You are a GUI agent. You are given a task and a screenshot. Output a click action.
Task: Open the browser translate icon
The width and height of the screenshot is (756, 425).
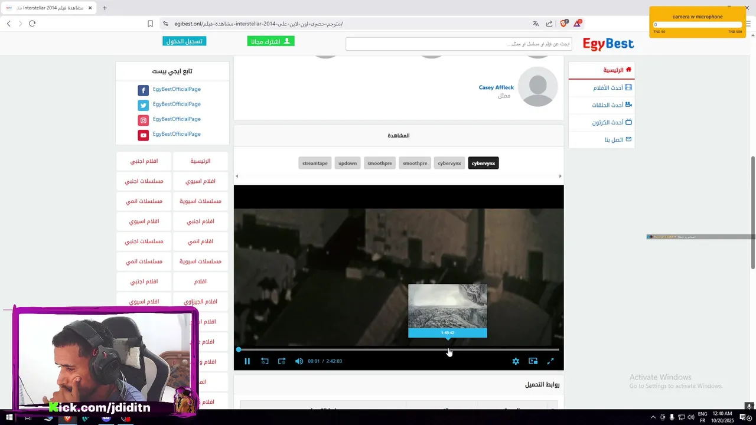[536, 24]
